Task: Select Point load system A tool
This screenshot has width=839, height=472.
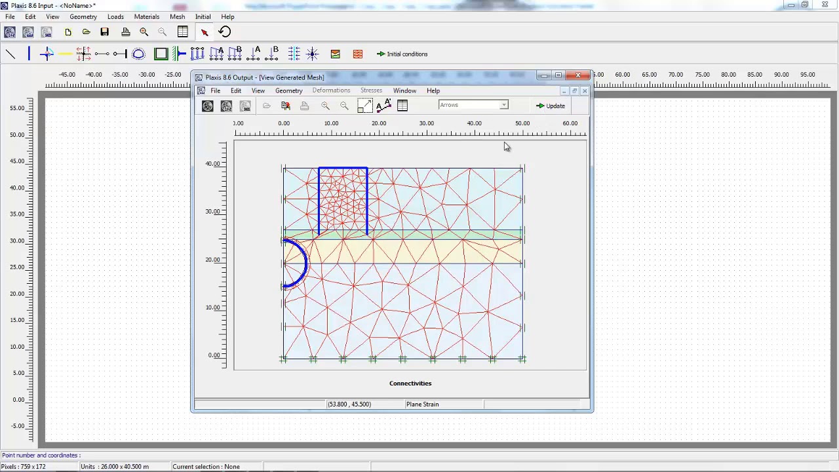Action: [254, 54]
